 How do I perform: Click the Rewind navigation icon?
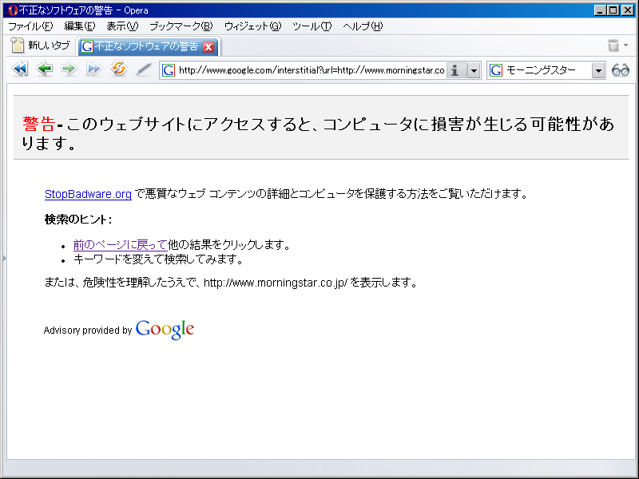pyautogui.click(x=19, y=69)
